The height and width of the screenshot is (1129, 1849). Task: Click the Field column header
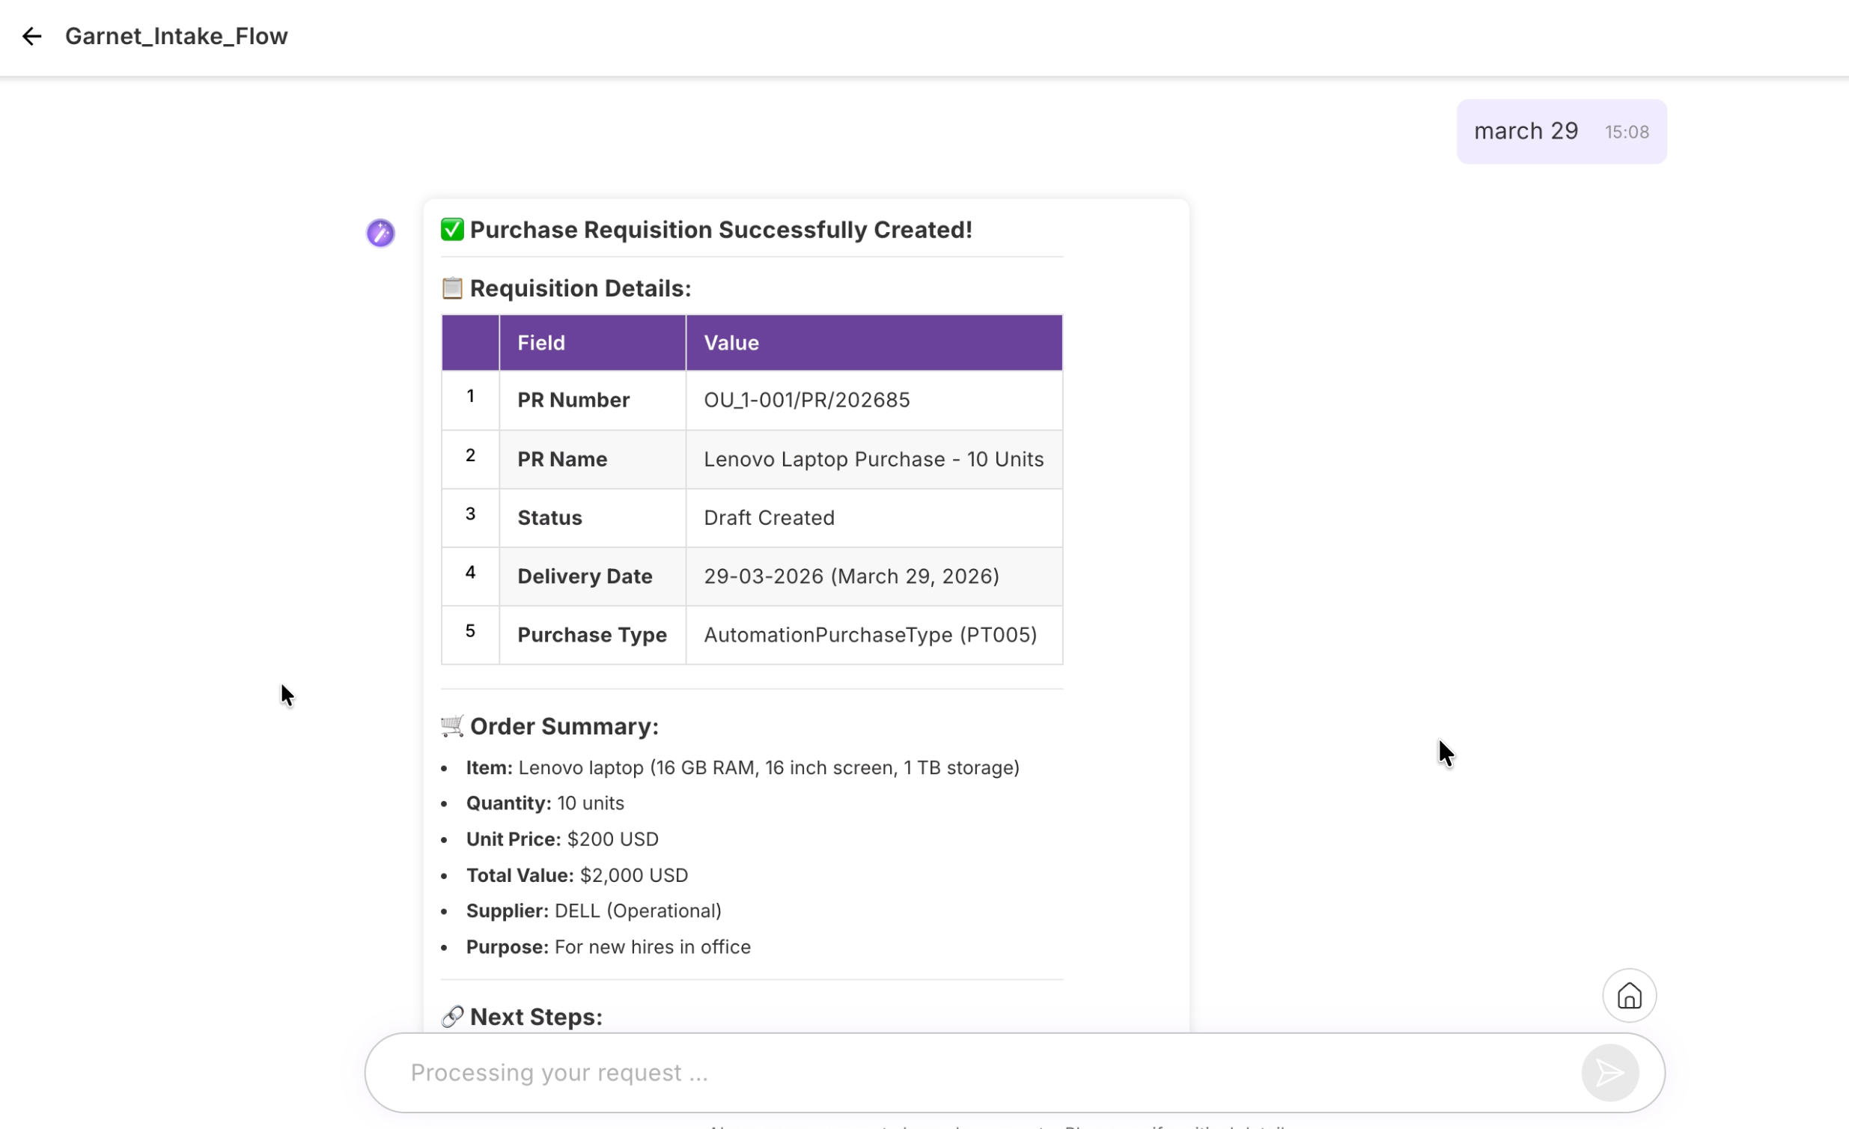541,343
